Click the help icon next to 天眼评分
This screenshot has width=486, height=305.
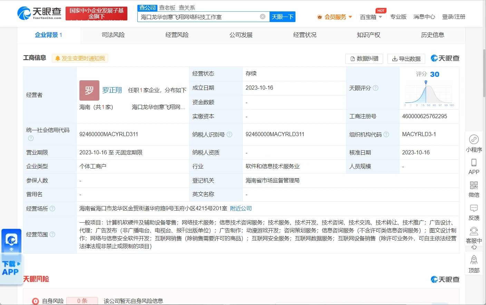coord(376,88)
